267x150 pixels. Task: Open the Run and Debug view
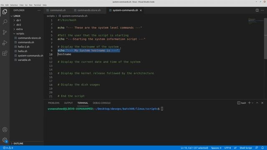tap(5, 42)
